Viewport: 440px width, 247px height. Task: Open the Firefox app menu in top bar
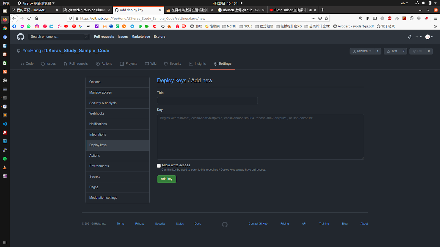click(36, 3)
